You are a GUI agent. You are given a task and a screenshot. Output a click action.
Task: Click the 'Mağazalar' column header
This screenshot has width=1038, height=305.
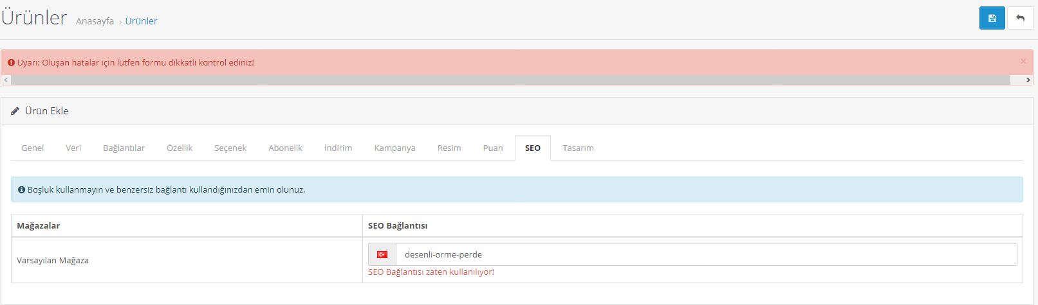click(38, 226)
